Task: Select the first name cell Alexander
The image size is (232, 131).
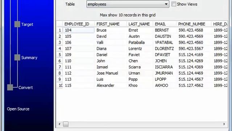Action: [111, 86]
